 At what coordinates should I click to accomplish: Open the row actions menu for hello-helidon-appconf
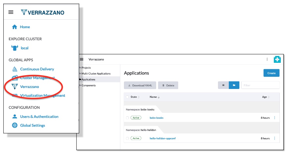click(x=275, y=138)
